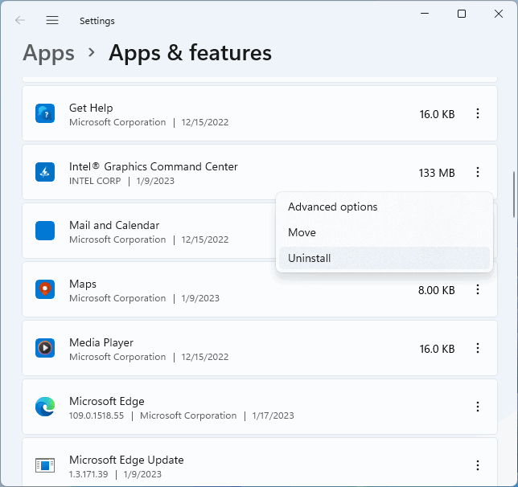Click the Microsoft Edge Update icon
Viewport: 518px width, 487px height.
(x=45, y=465)
